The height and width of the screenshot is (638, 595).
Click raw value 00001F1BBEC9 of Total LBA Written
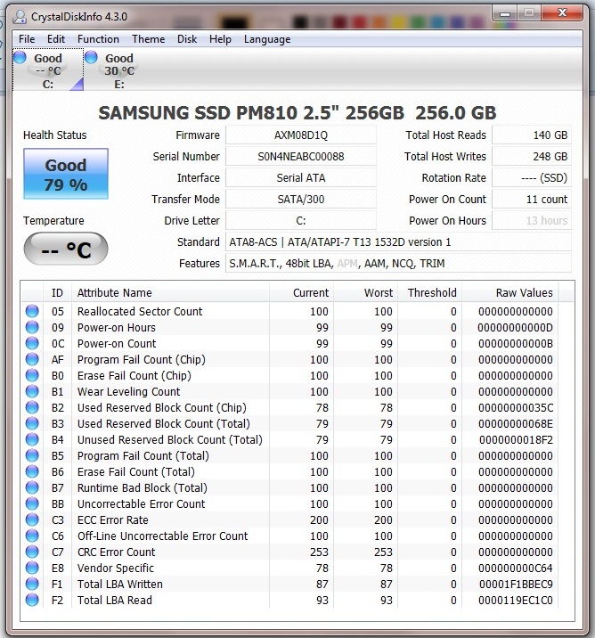pos(516,585)
